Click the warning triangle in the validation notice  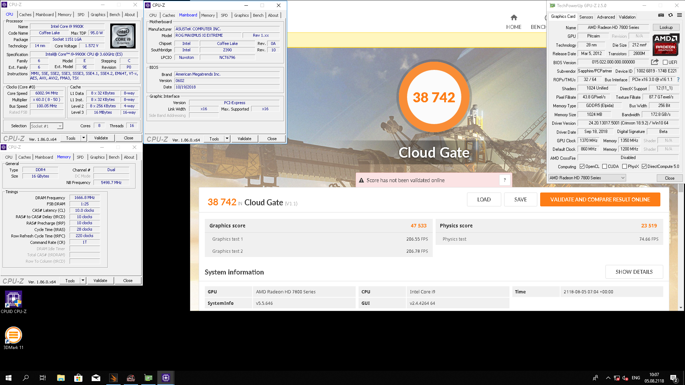pos(361,180)
